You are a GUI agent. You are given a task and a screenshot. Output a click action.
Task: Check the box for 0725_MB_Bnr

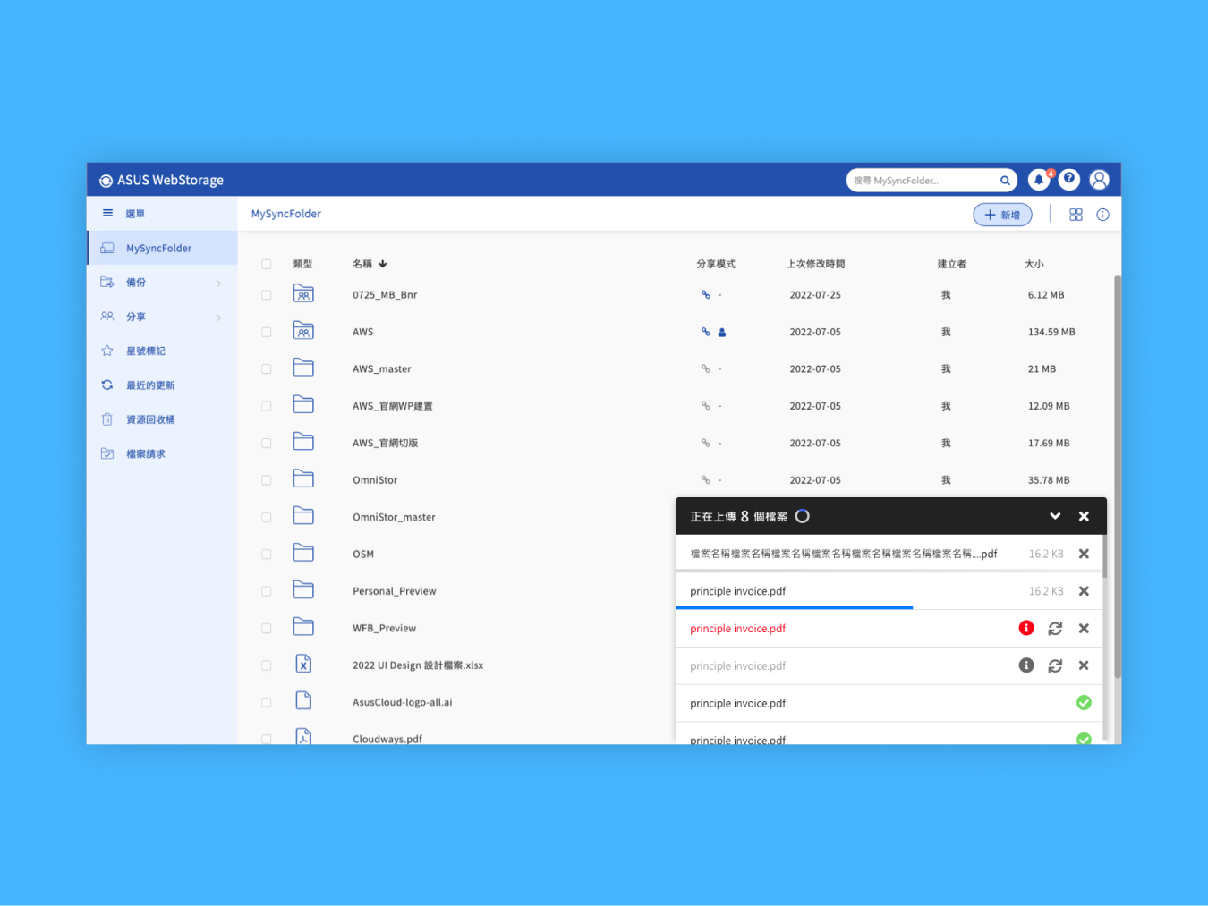pyautogui.click(x=266, y=294)
